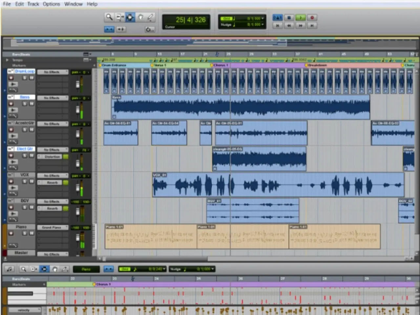Toggle the blue Link Timeline and Edit Selection button

109,29
